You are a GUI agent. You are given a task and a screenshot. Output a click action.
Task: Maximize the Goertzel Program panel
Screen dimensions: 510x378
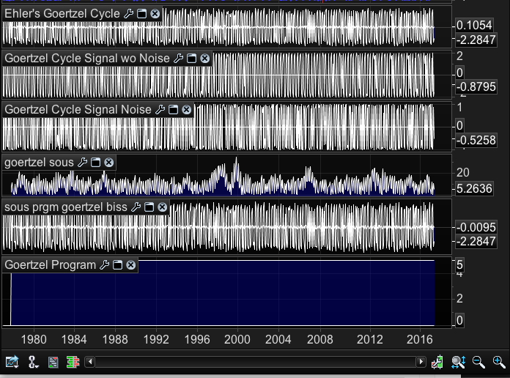[x=118, y=265]
